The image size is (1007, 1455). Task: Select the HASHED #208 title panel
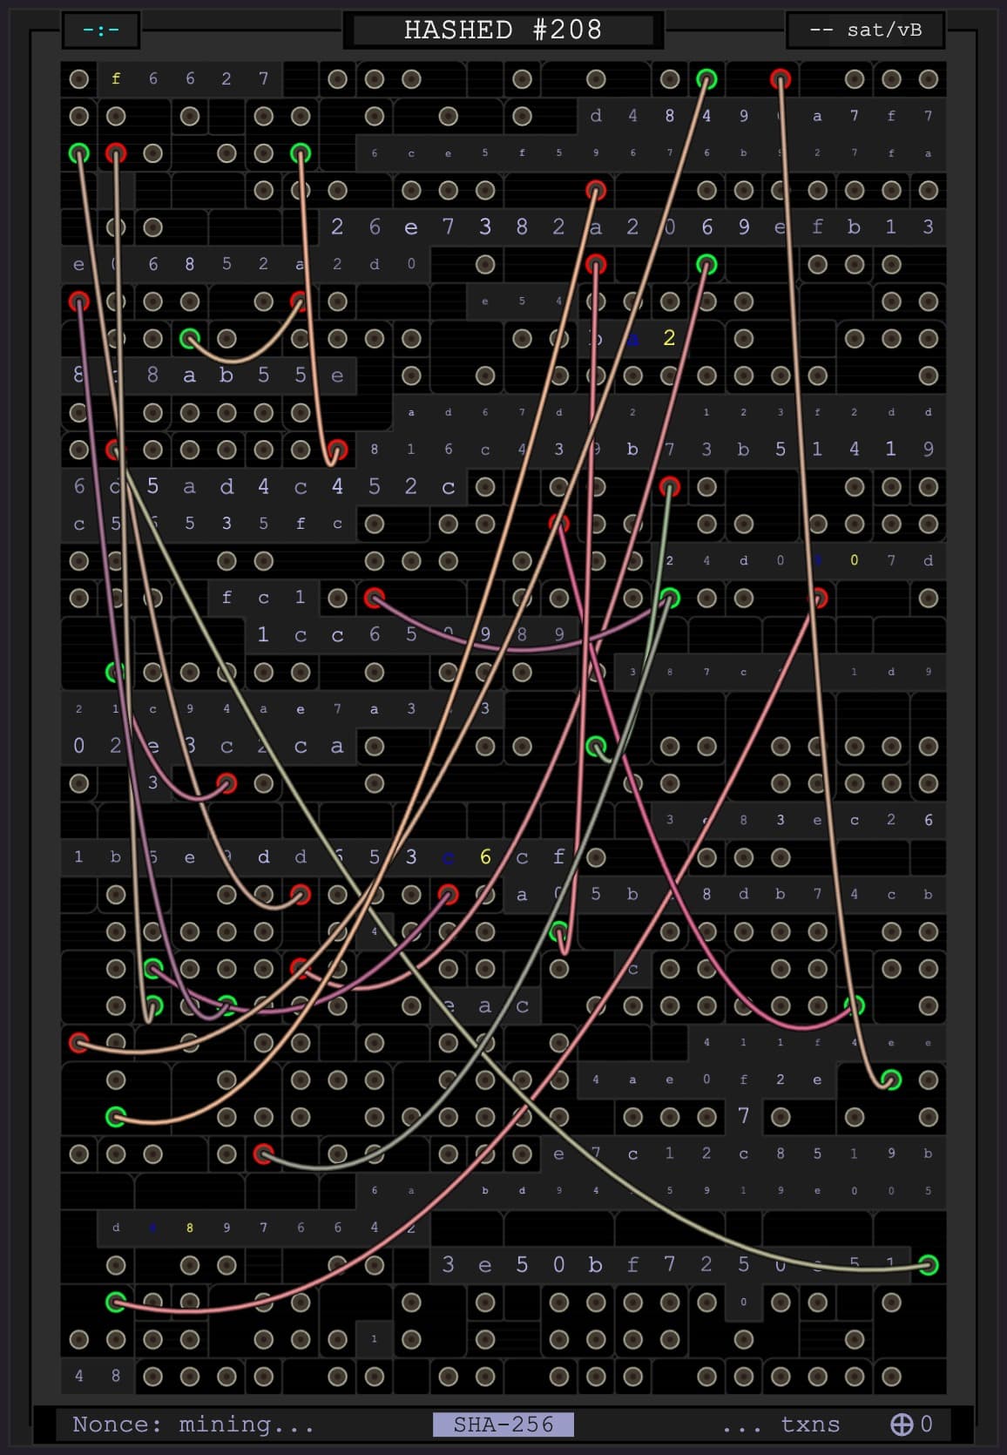(x=503, y=30)
